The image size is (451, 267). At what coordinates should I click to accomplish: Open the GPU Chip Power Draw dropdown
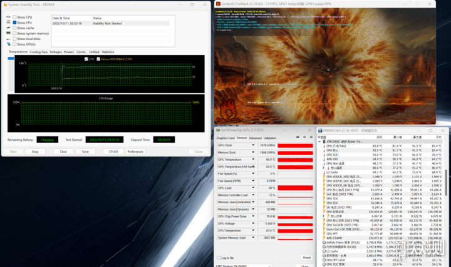[x=253, y=216]
